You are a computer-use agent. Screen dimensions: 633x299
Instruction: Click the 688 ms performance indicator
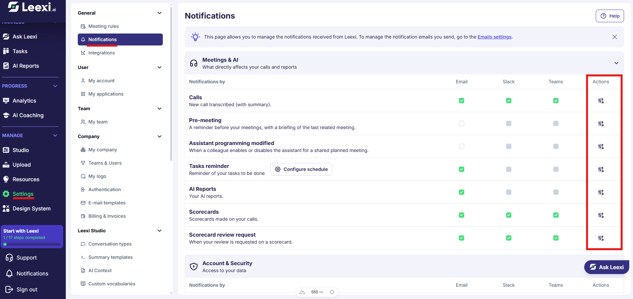tap(317, 292)
